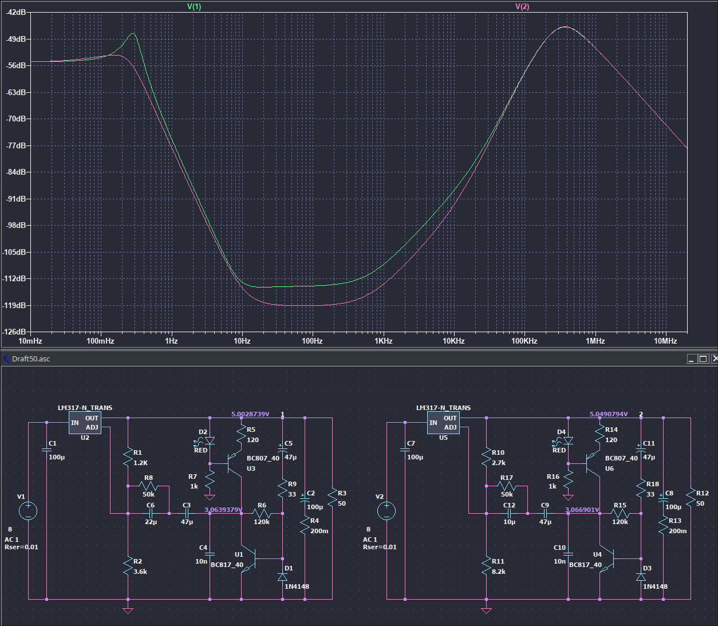Select the U5 LM317 regulator block
The image size is (718, 626).
pos(444,423)
